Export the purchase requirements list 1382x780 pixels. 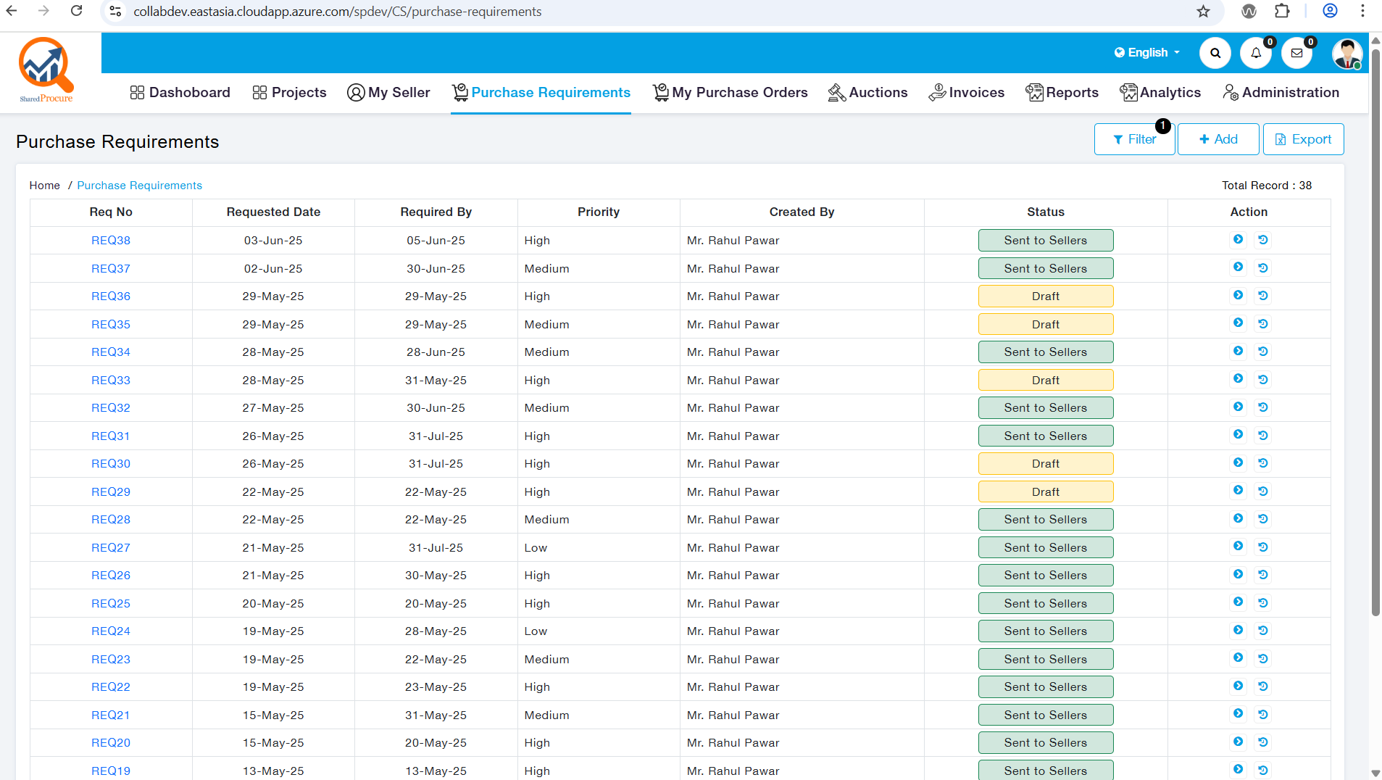[1303, 139]
